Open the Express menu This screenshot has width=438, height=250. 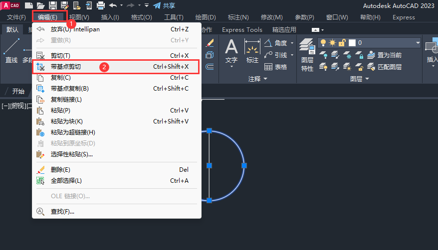[x=404, y=17]
